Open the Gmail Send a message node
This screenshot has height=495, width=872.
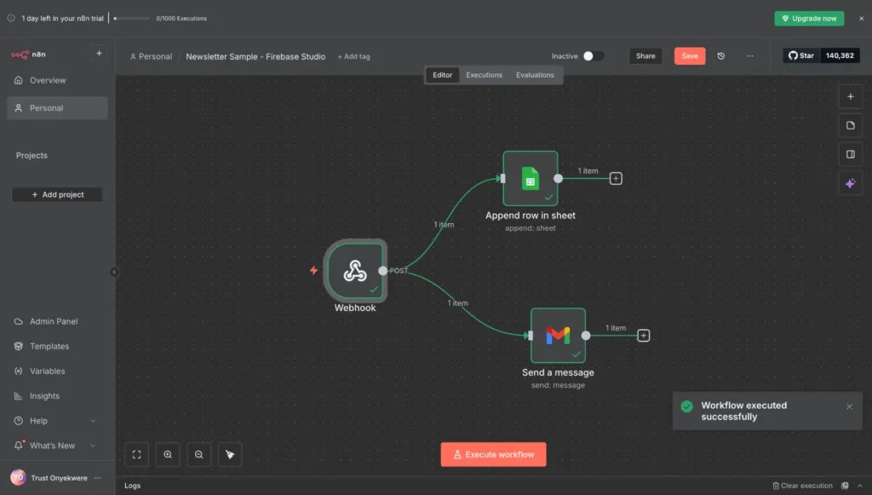pyautogui.click(x=558, y=335)
